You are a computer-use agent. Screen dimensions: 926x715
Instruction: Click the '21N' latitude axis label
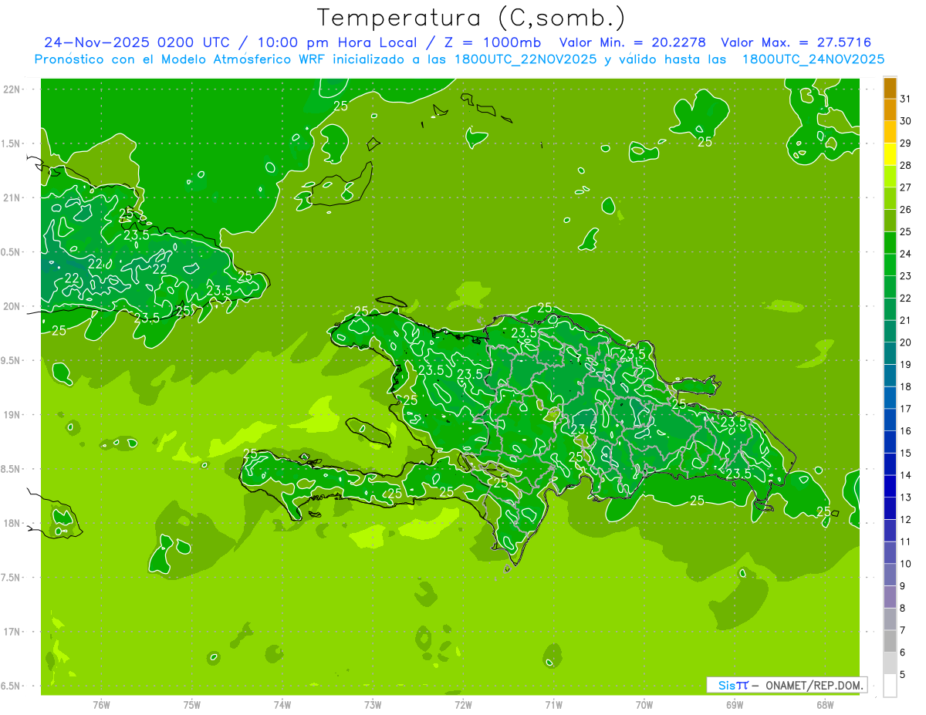[12, 197]
